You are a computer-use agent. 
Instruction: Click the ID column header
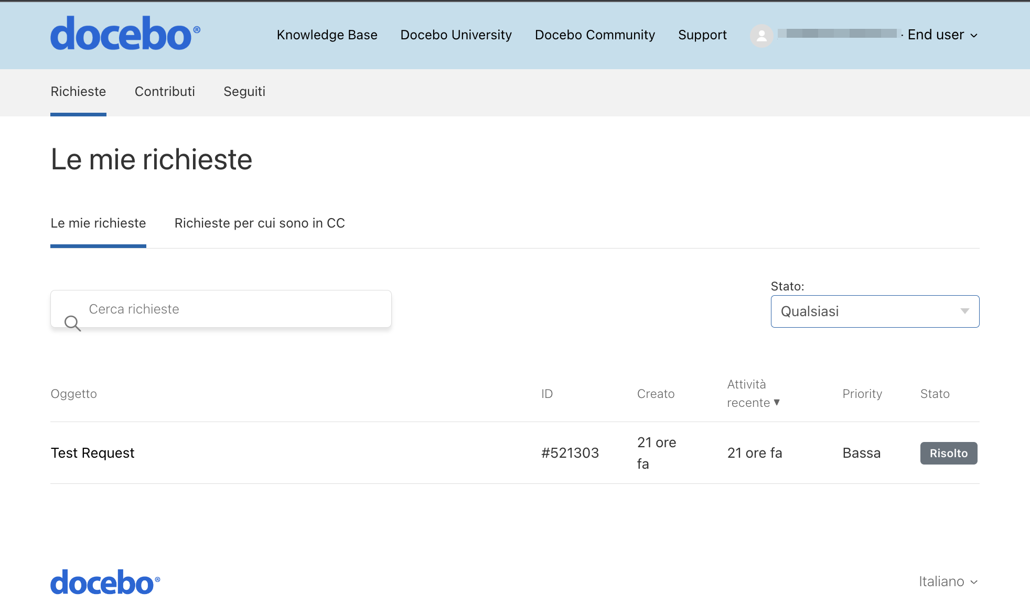547,394
